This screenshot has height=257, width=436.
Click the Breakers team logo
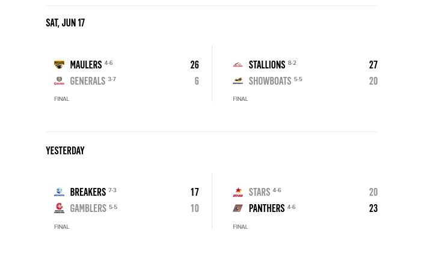pyautogui.click(x=59, y=192)
